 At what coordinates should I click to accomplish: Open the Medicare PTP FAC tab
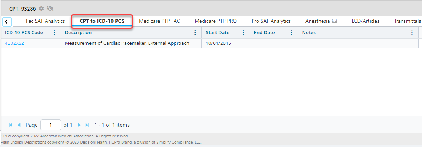click(160, 21)
